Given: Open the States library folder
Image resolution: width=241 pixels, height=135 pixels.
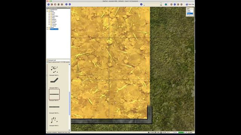Looking at the screenshot, I should [54, 22].
